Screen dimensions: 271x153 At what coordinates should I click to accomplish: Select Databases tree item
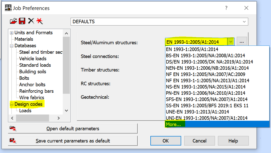(25, 45)
